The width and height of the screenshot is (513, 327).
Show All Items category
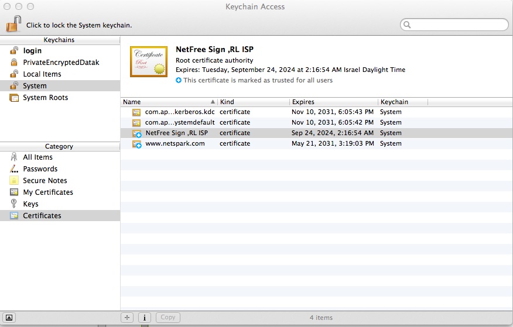[60, 157]
